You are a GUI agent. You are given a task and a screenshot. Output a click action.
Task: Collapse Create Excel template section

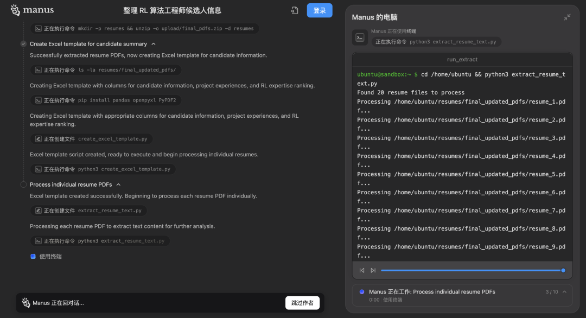click(154, 44)
